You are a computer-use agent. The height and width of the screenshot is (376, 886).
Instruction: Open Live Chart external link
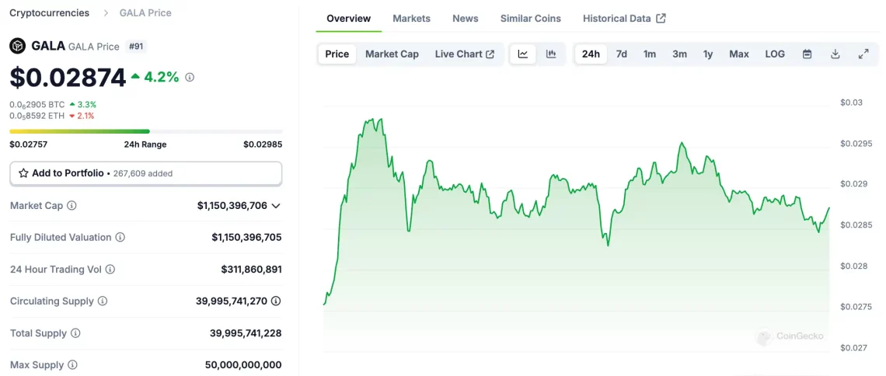(465, 54)
